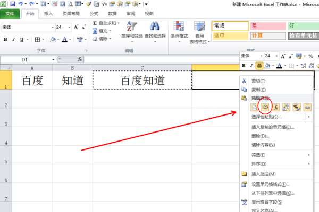Open the mini toolbar 宋体 font dropdown
This screenshot has width=319, height=212.
point(262,56)
